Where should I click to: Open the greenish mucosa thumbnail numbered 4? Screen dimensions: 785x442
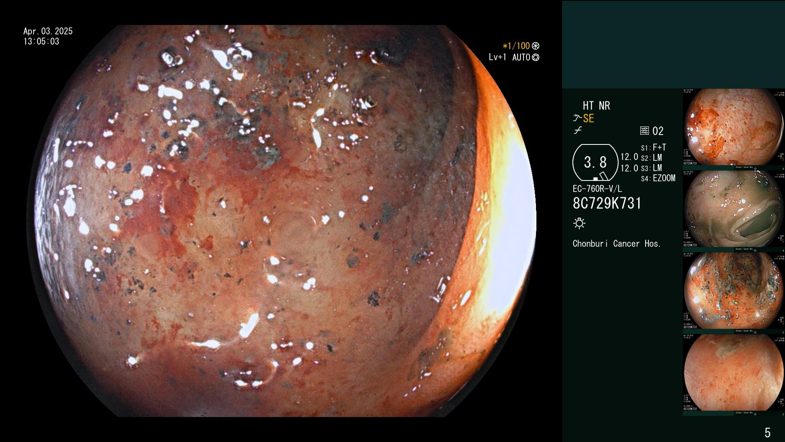click(733, 211)
